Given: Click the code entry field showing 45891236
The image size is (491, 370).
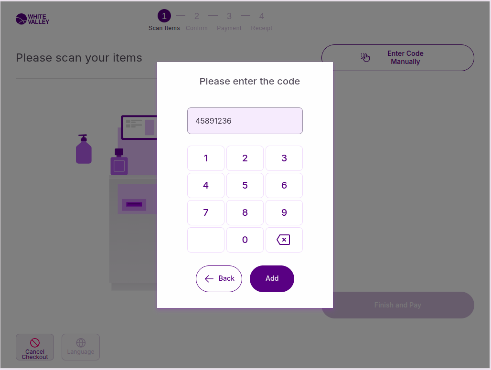Looking at the screenshot, I should click(245, 121).
